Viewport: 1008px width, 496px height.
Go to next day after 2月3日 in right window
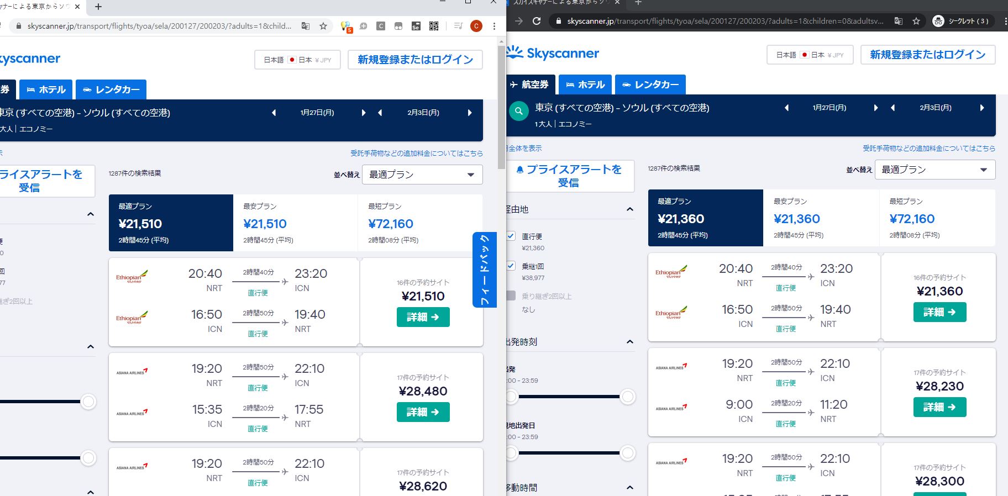[x=981, y=108]
